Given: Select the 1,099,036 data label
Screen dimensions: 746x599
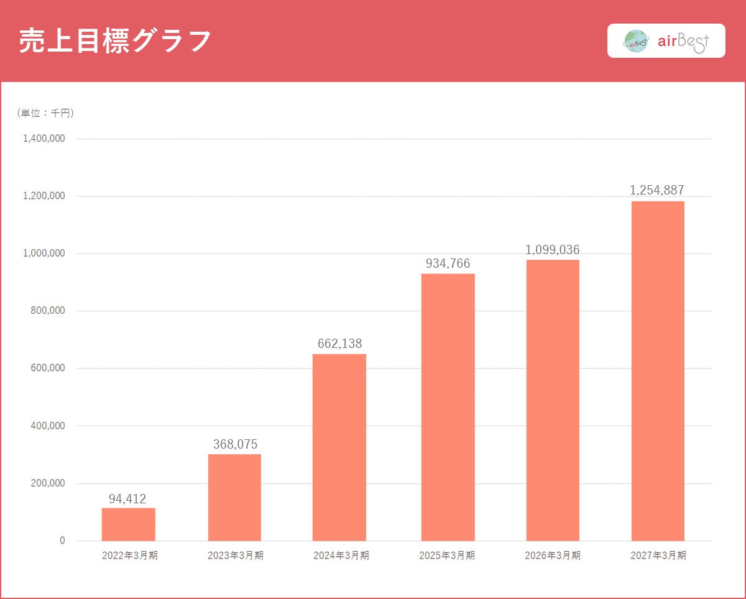Looking at the screenshot, I should (x=553, y=250).
